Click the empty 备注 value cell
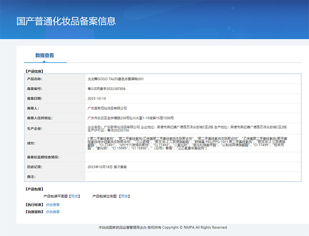309x236 pixels. (193, 177)
